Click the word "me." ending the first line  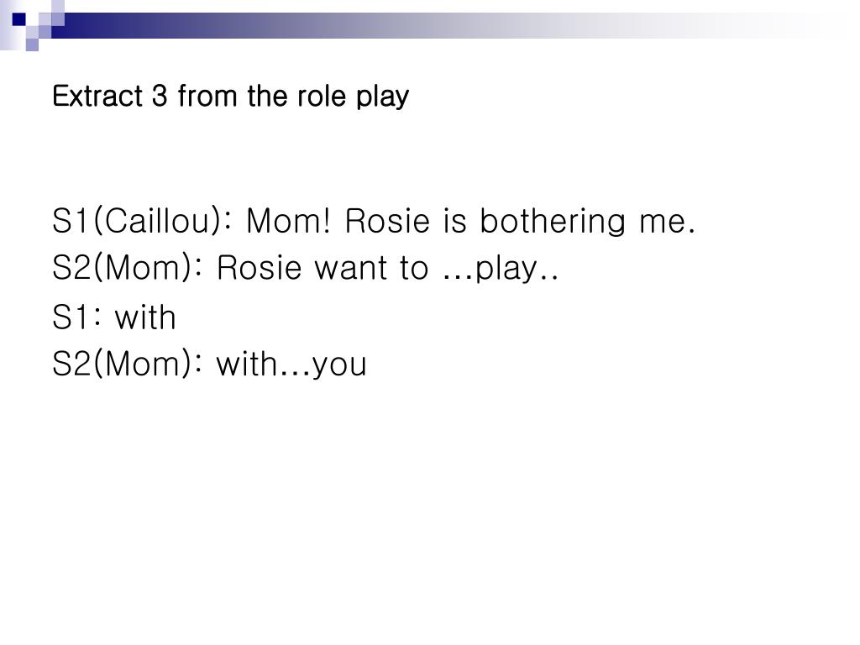[x=668, y=222]
